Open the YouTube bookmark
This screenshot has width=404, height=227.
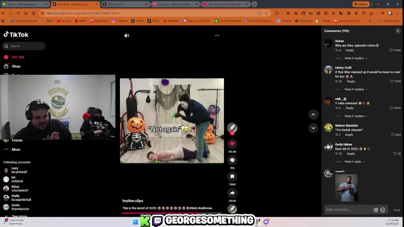pos(64,21)
